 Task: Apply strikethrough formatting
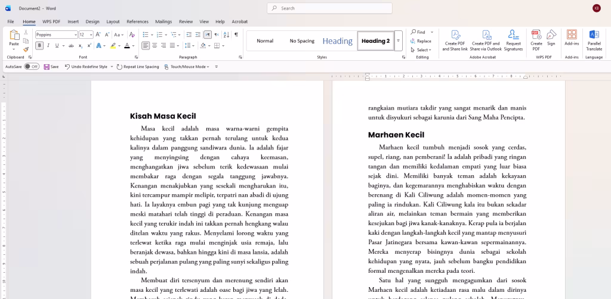[x=71, y=46]
